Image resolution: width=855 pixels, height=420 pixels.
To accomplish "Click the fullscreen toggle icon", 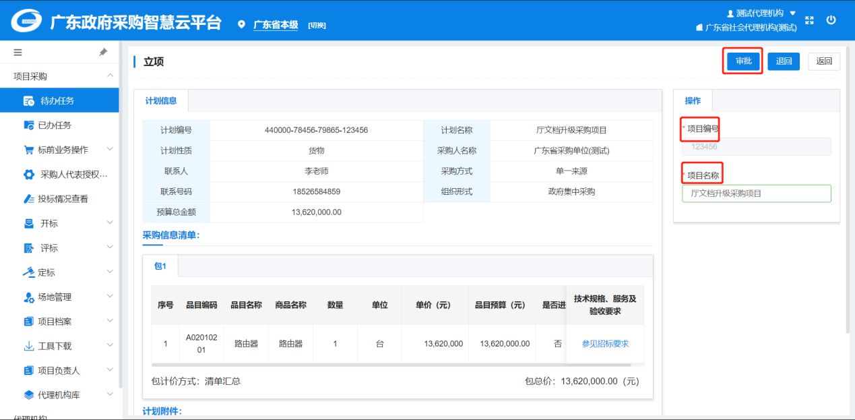I will click(810, 20).
